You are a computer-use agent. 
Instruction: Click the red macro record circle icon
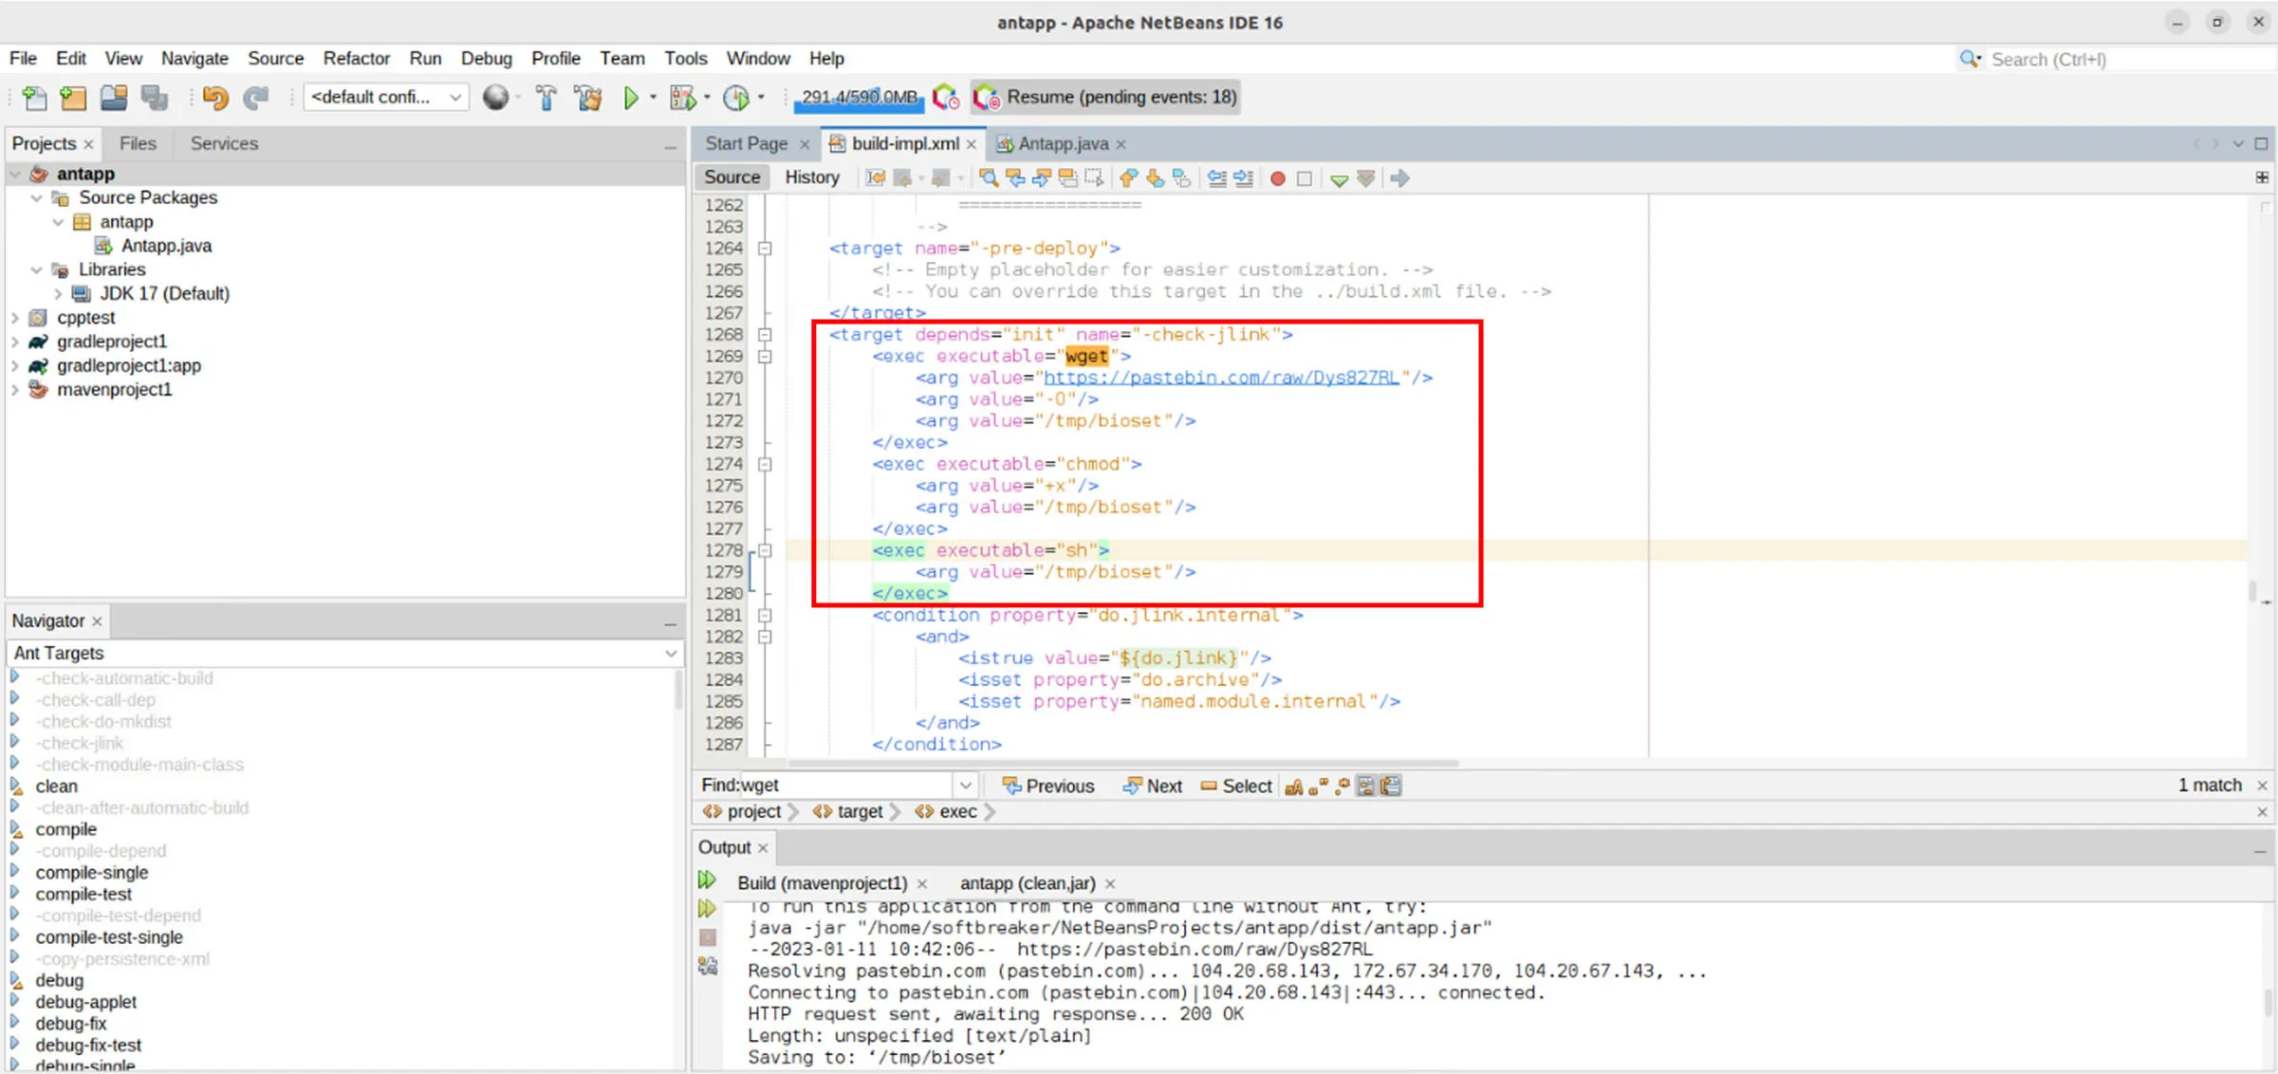pos(1278,178)
